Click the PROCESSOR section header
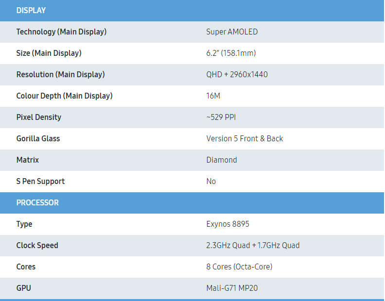Image resolution: width=385 pixels, height=301 pixels. 37,203
